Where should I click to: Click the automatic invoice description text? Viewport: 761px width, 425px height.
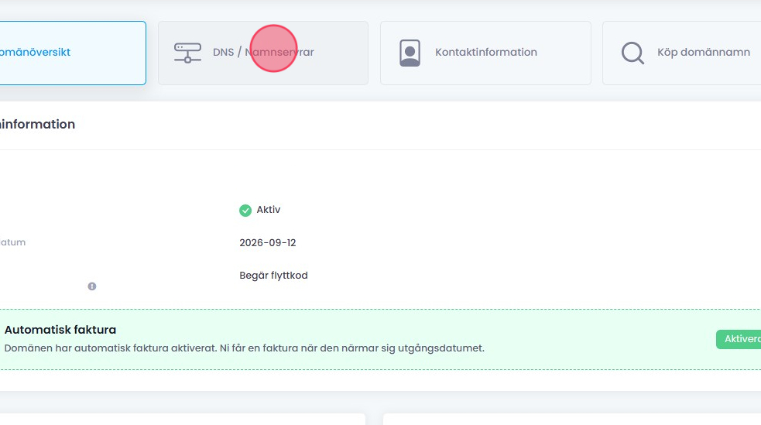[x=244, y=348]
